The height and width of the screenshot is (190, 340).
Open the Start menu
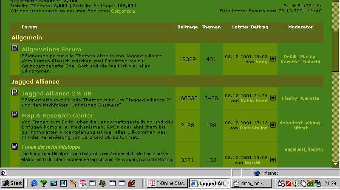[12, 183]
